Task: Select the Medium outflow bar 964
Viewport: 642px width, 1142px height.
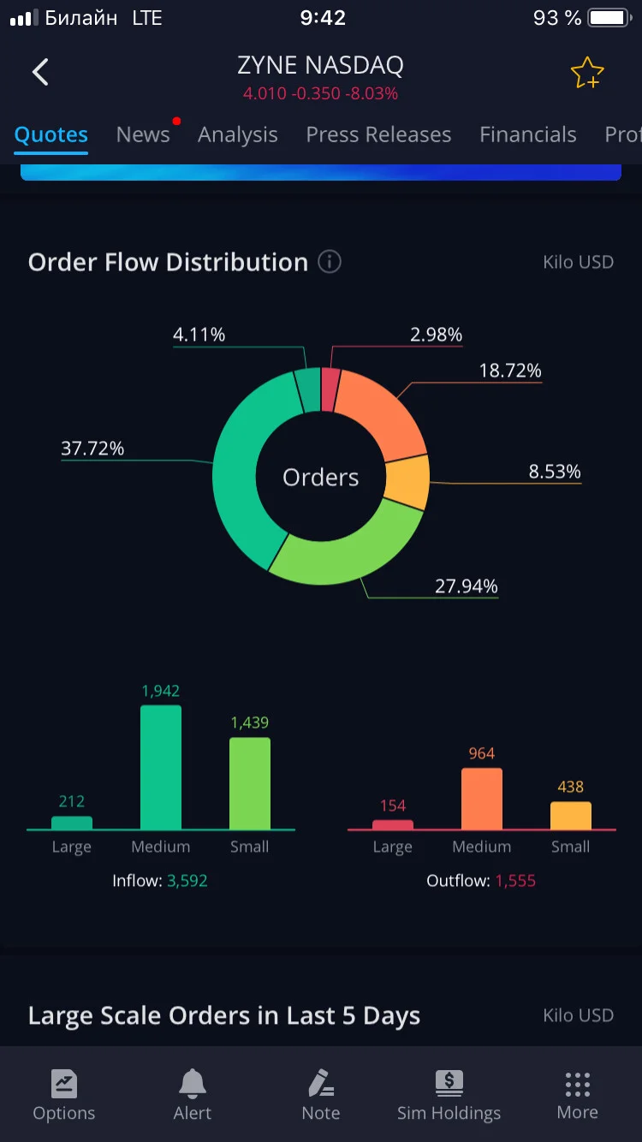Action: pyautogui.click(x=482, y=799)
